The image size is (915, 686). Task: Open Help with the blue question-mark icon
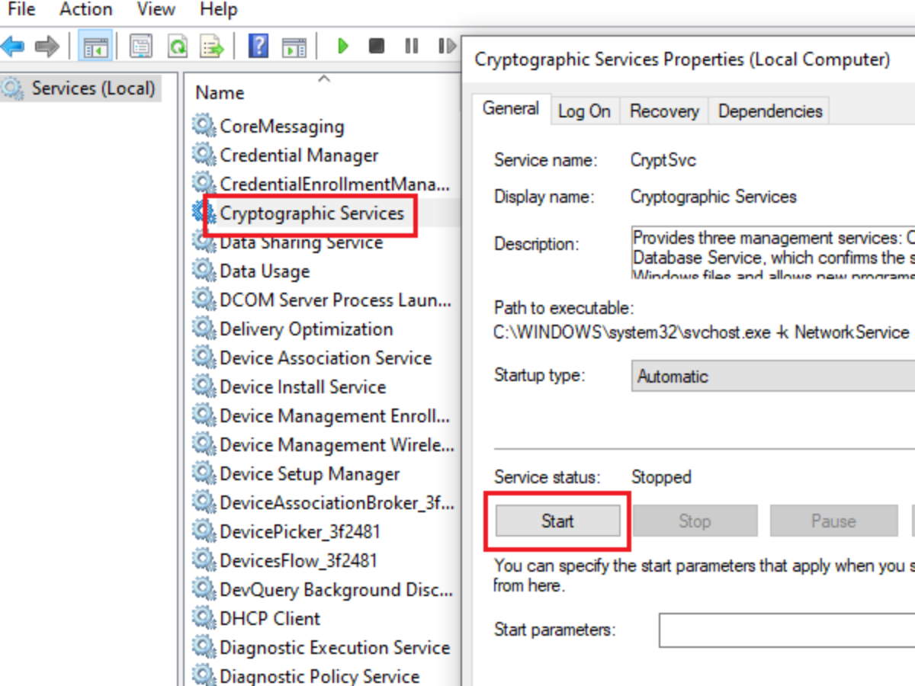(258, 46)
